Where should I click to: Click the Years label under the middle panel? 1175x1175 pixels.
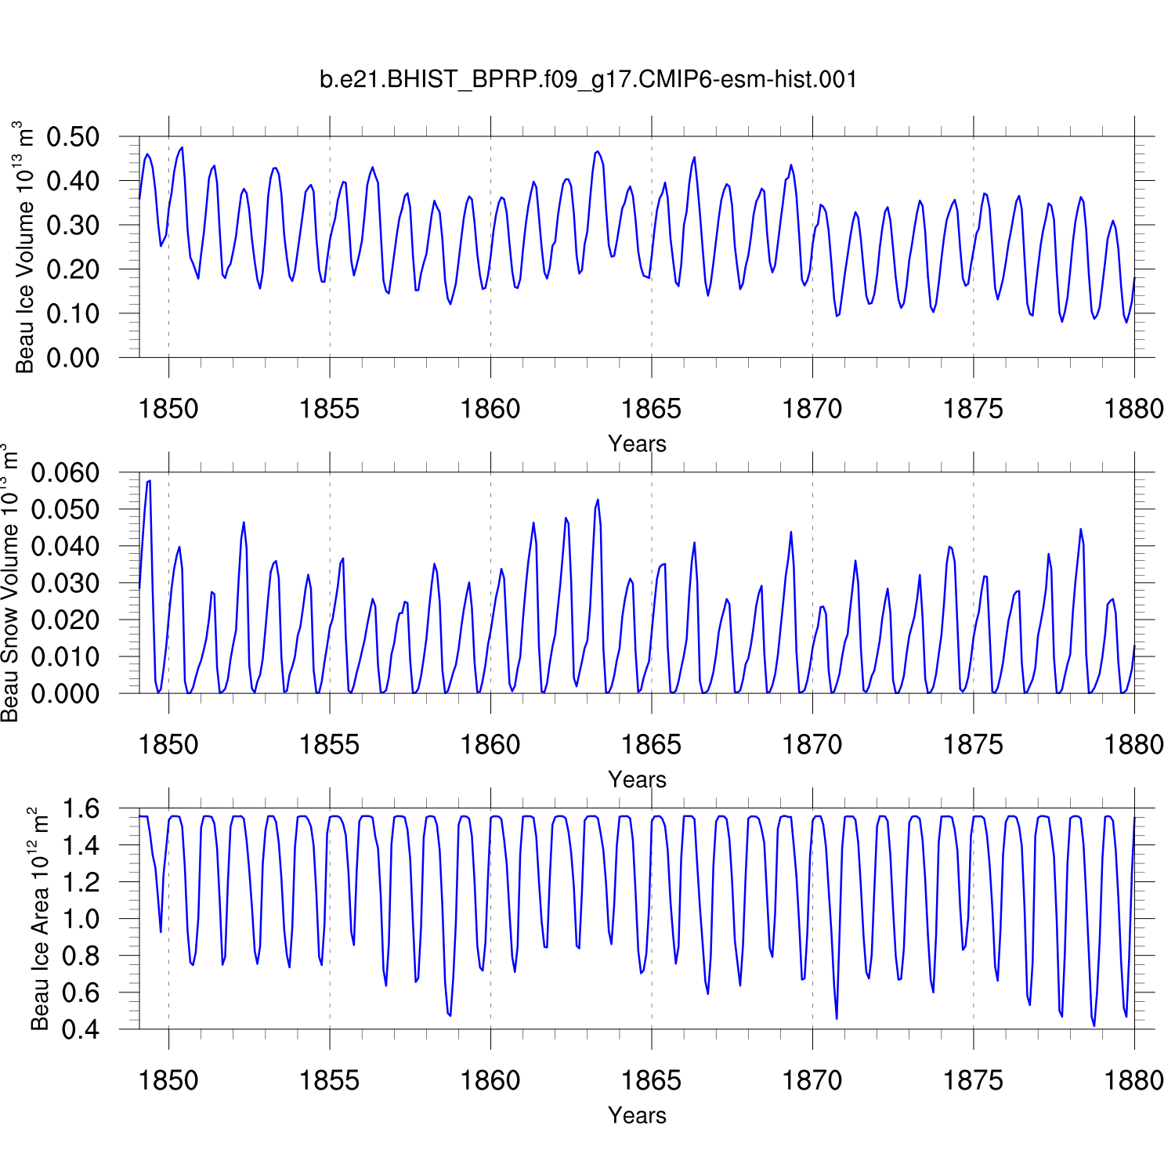pos(637,779)
